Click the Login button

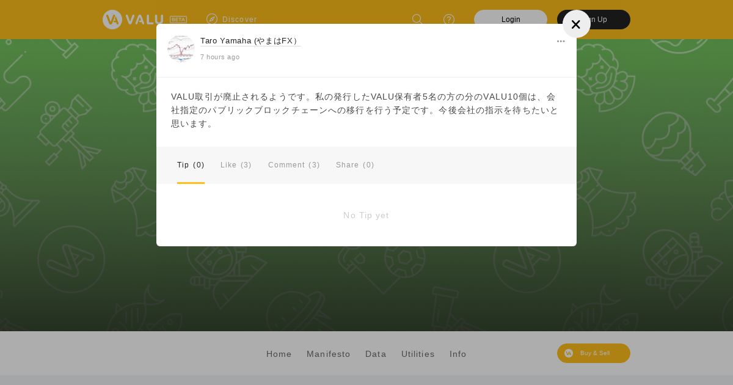pyautogui.click(x=511, y=20)
